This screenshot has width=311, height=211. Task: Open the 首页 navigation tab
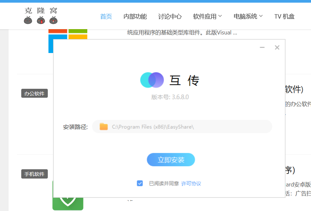point(106,17)
